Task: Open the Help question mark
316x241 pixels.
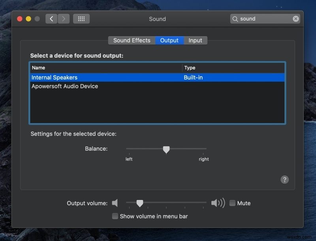Action: coord(285,179)
